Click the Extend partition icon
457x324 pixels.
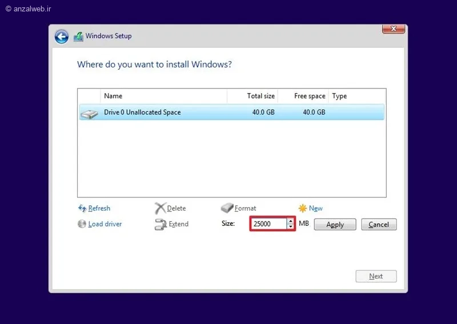pyautogui.click(x=161, y=224)
